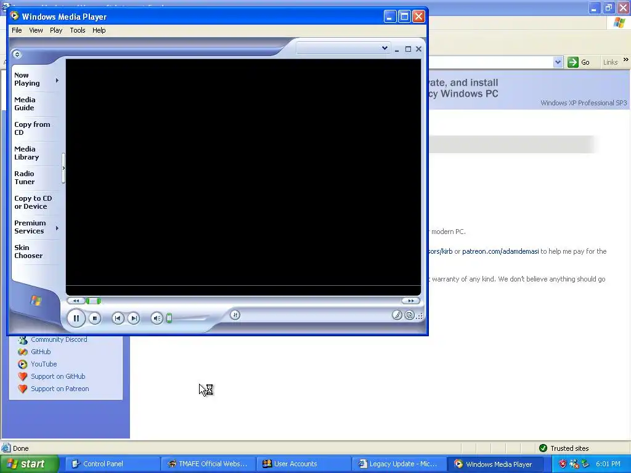The image size is (631, 473).
Task: Expand the Links toolbar chevron
Action: pyautogui.click(x=626, y=60)
